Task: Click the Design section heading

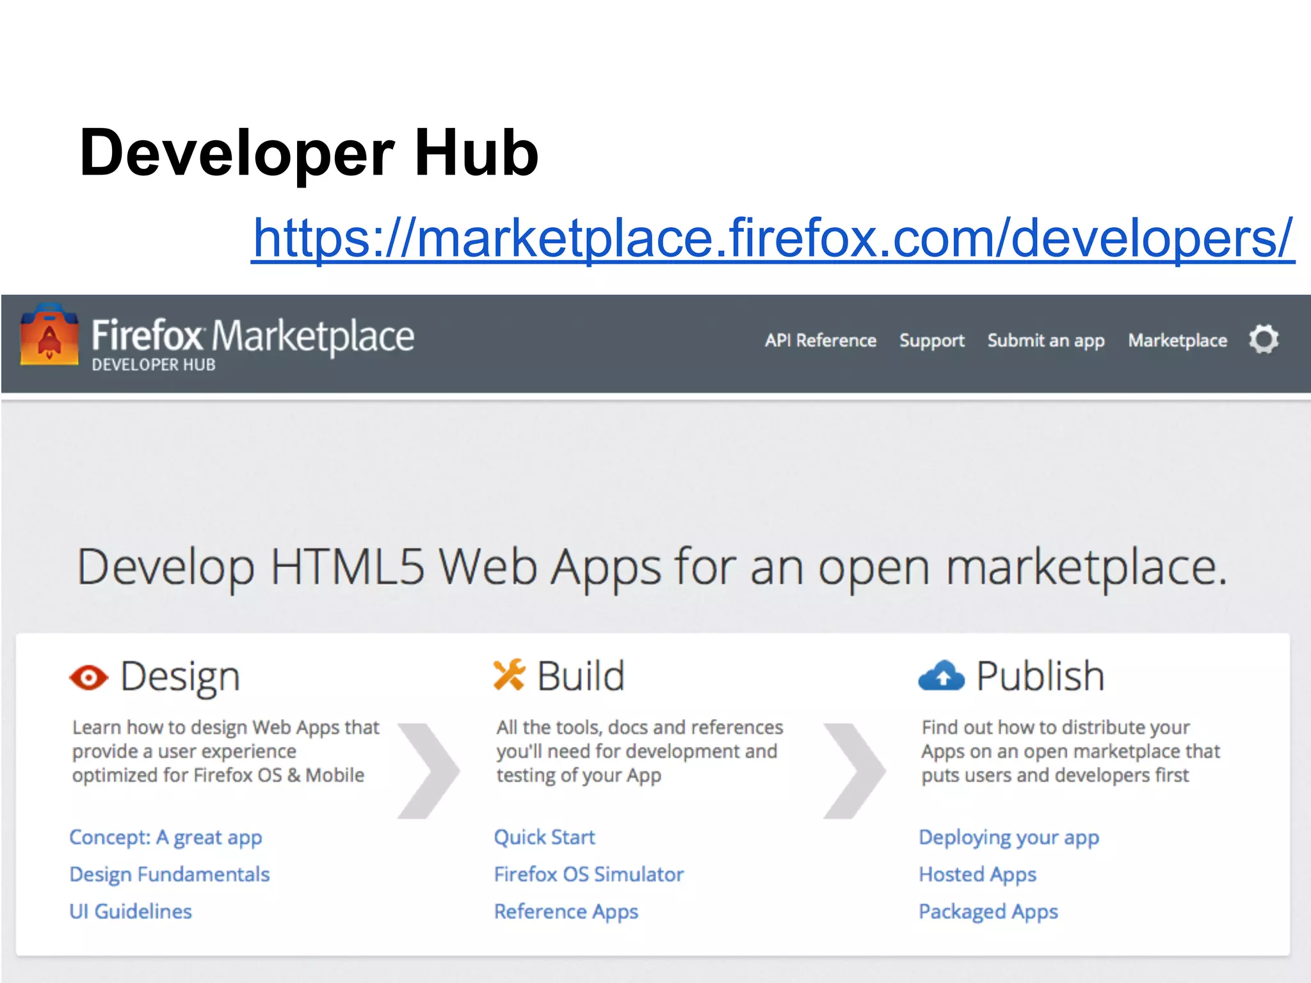Action: point(181,678)
